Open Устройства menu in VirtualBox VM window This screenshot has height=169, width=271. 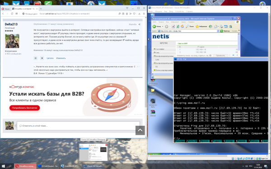coord(180,11)
